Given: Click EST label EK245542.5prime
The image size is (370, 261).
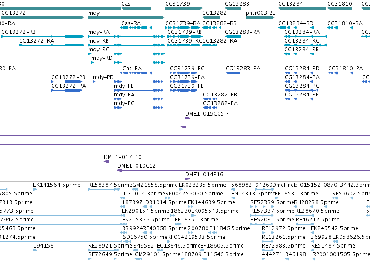Looking at the screenshot, I should point(334,228).
